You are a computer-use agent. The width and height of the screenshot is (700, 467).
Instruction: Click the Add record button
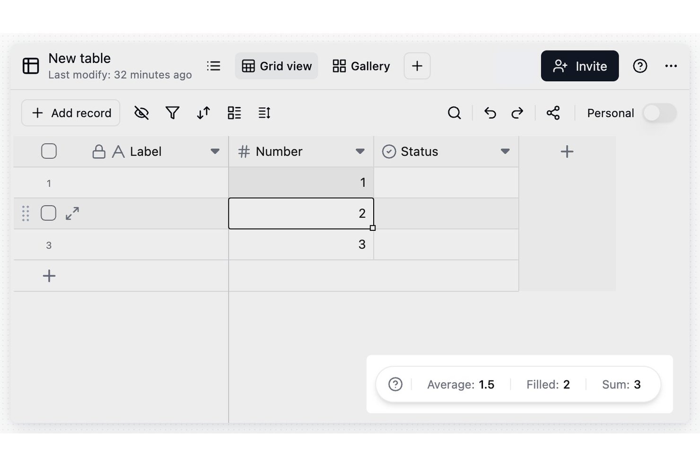70,113
